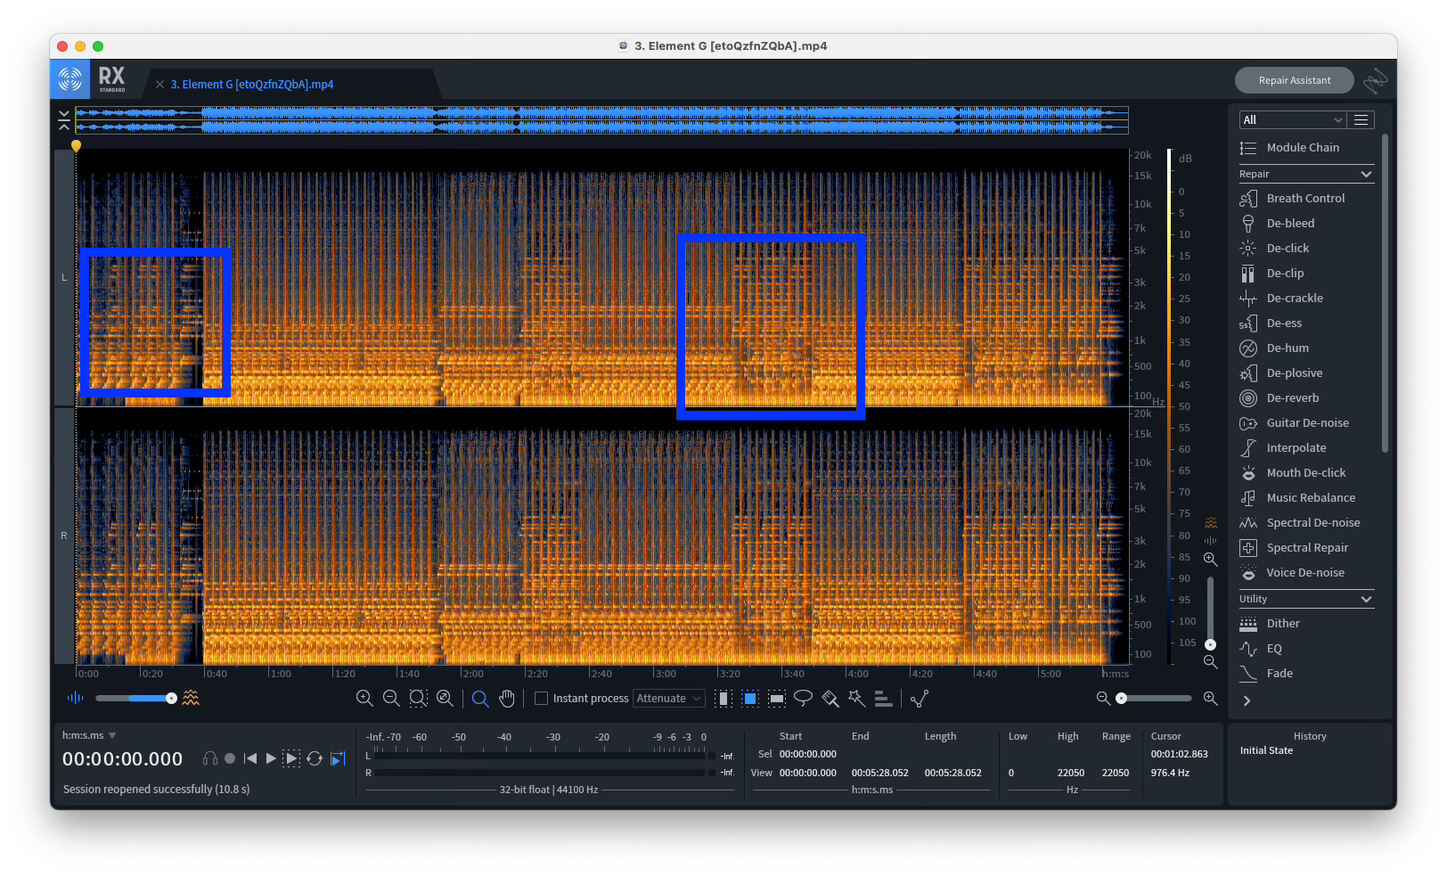Screen dimensions: 1447x876
Task: Click the spectrogram/waveform opacity slider
Action: pos(135,698)
